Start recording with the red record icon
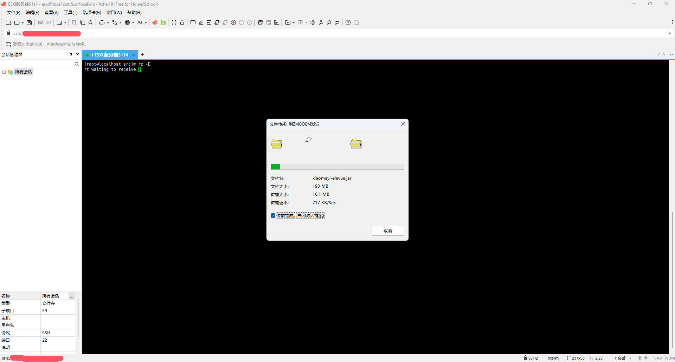Screen dimensions: 675x362 click(x=233, y=22)
